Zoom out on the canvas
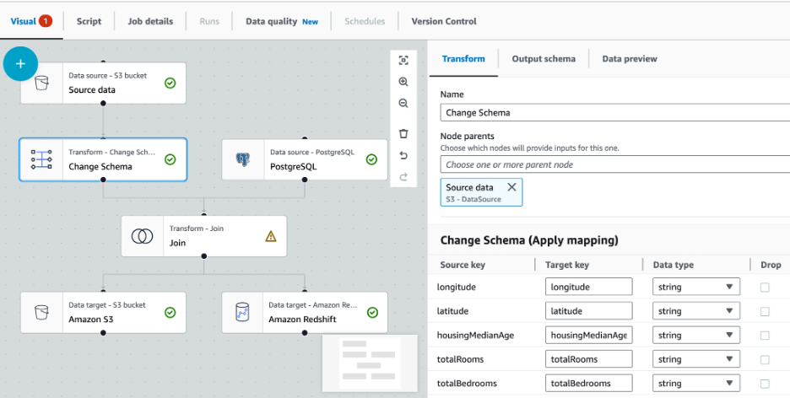 [x=403, y=103]
